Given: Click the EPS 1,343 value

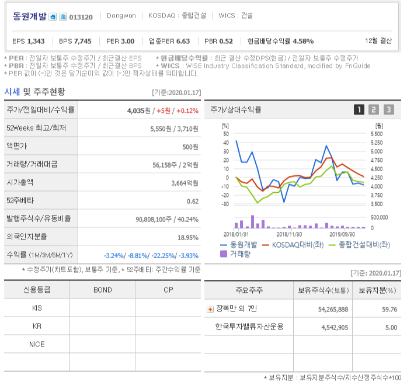Looking at the screenshot, I should coord(29,41).
